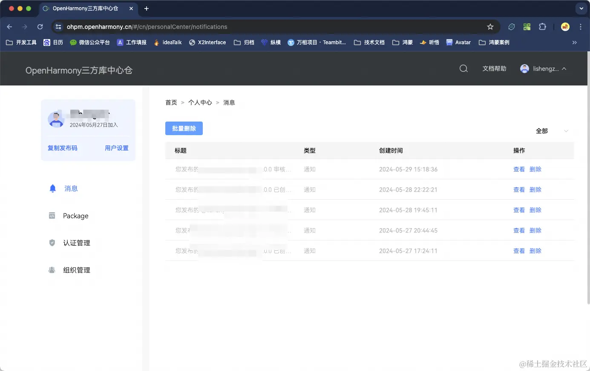
Task: Go to 首页 in breadcrumb
Action: (171, 102)
